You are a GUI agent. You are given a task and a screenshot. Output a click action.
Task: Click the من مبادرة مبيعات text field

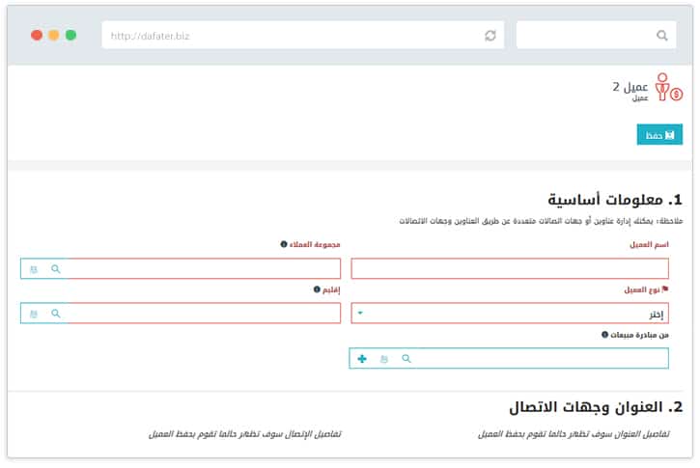tap(509, 358)
